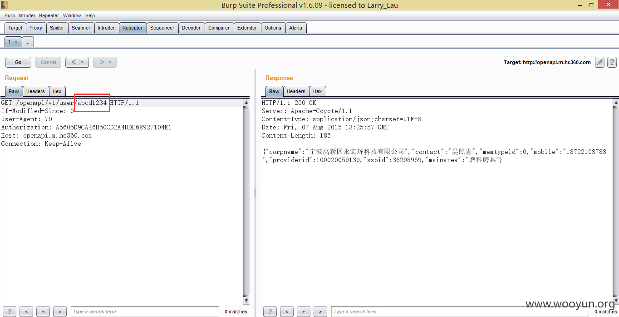
Task: Open request search help question button
Action: click(9, 312)
